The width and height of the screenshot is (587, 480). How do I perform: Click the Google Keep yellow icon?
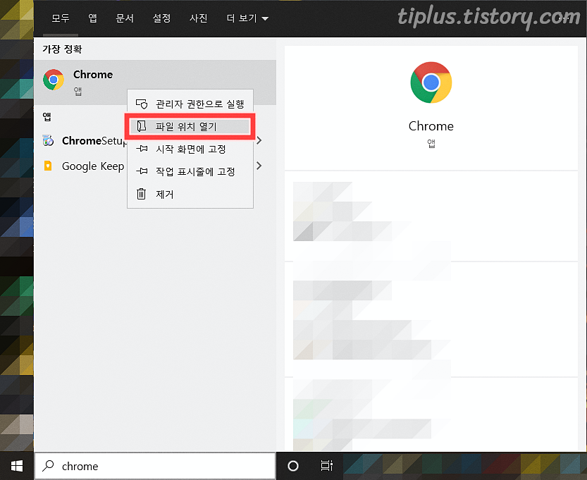48,166
